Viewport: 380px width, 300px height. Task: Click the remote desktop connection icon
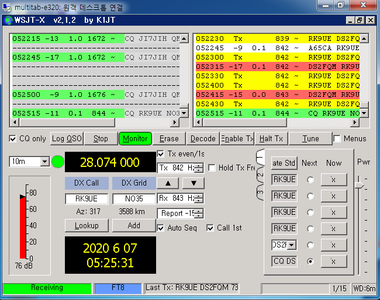click(x=7, y=7)
